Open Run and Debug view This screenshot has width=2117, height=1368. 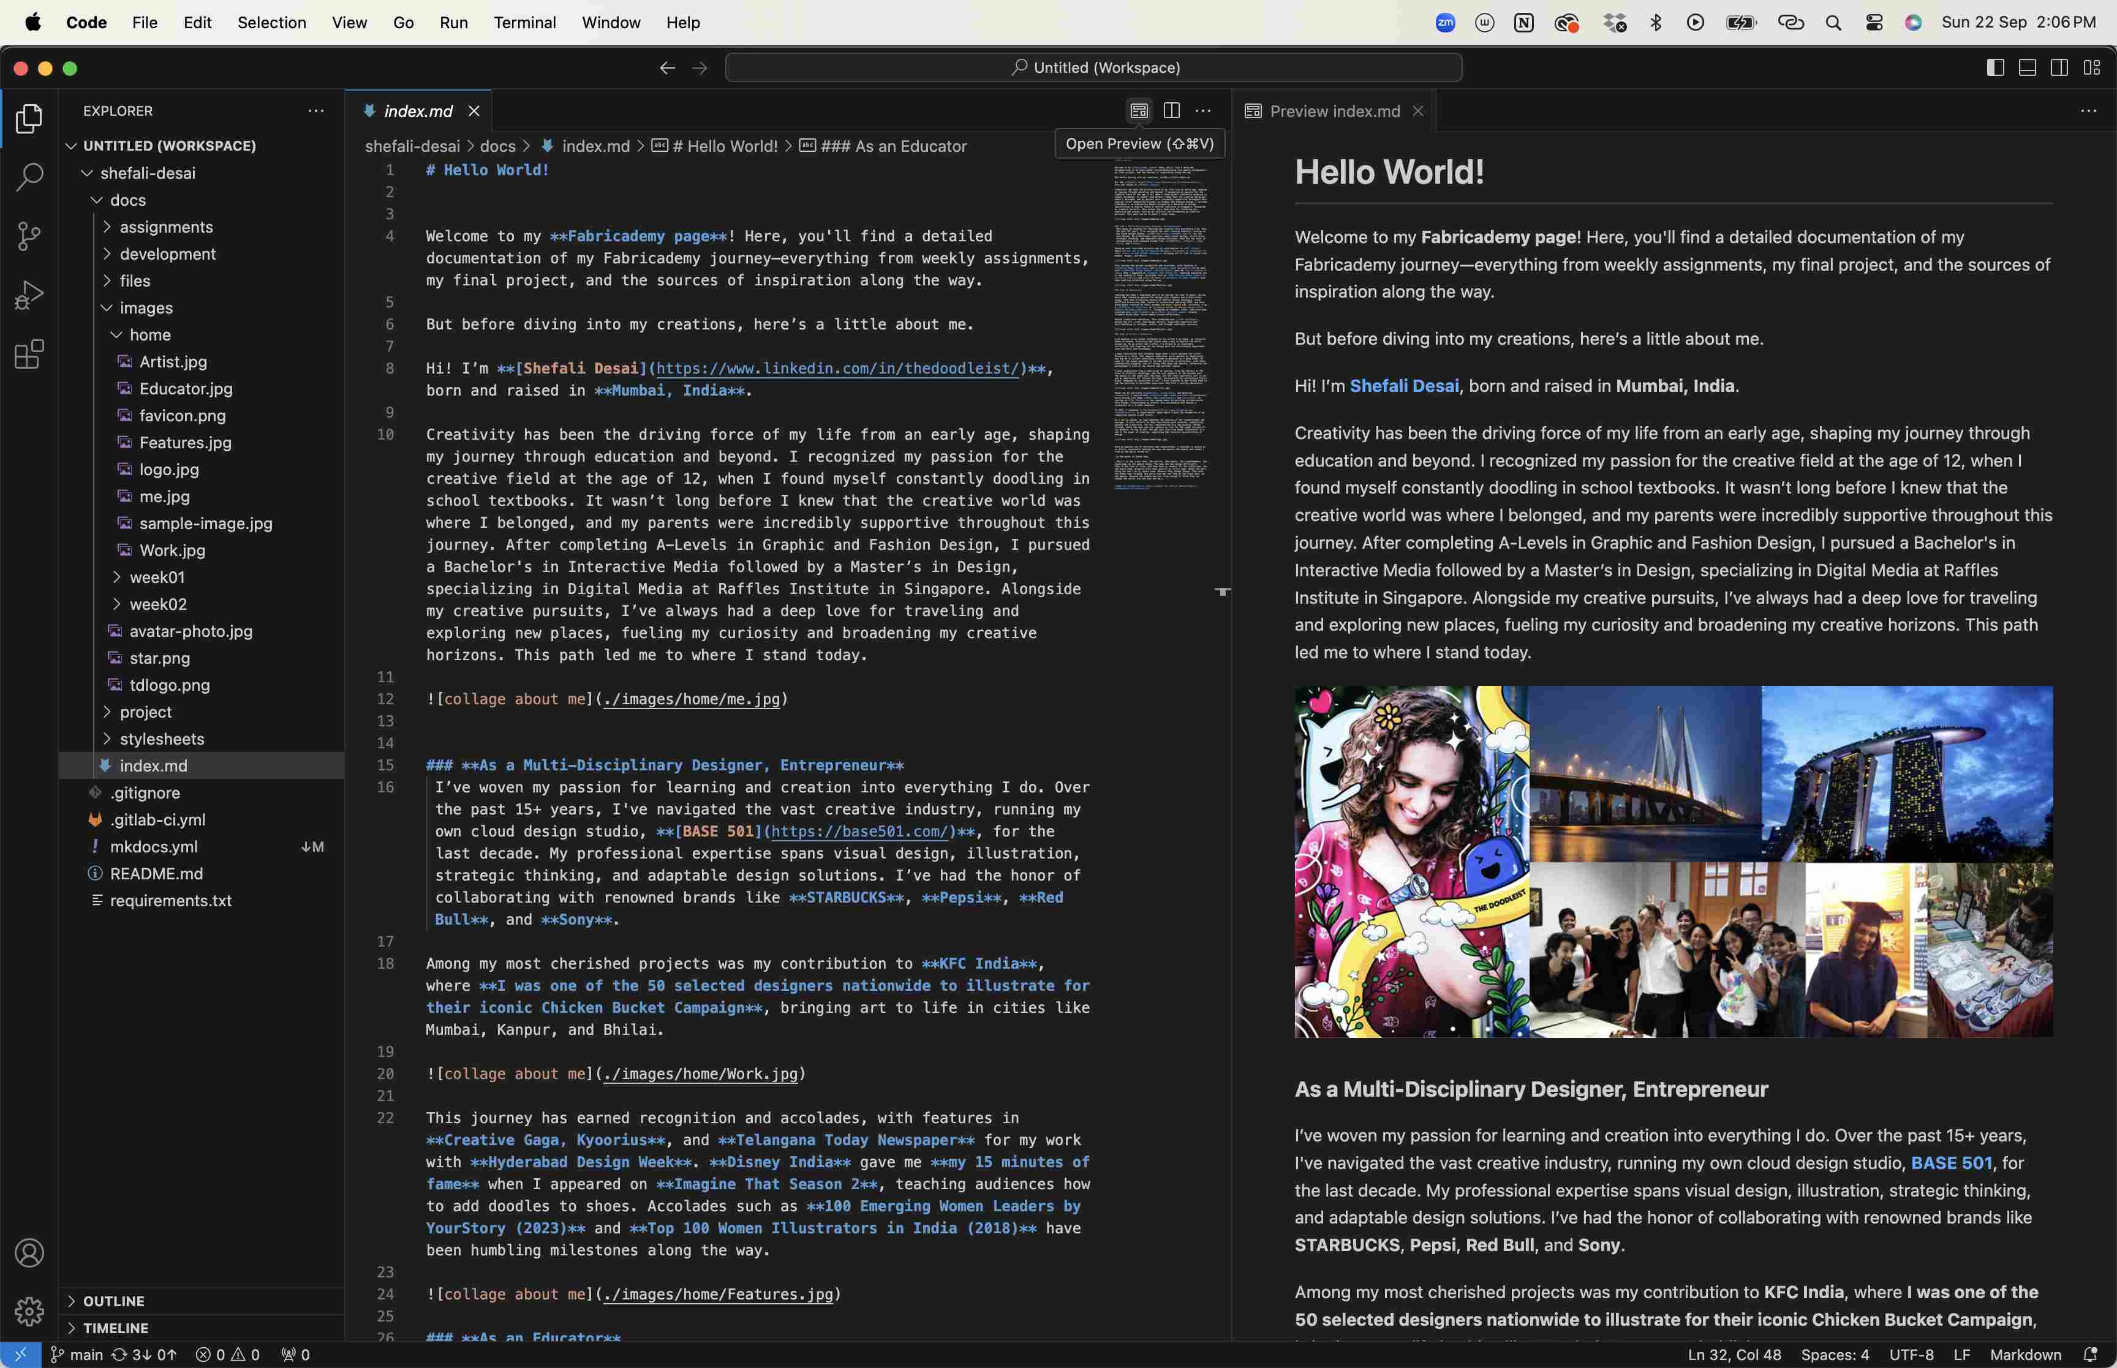point(29,296)
